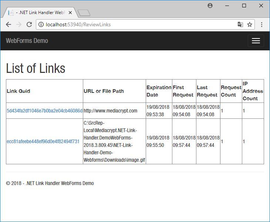Image resolution: width=270 pixels, height=222 pixels.
Task: Open the Chrome profile icon
Action: click(x=210, y=6)
